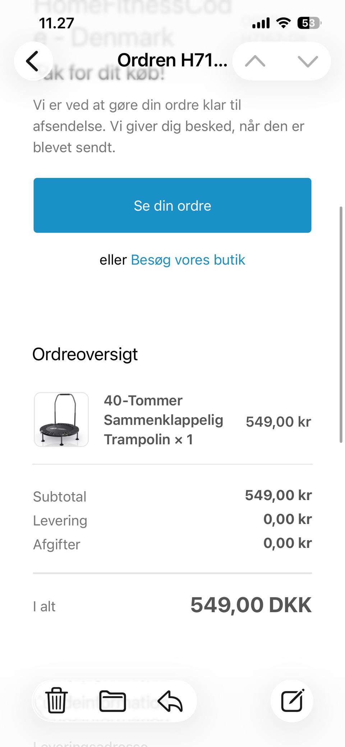Screen dimensions: 345x747
Task: Tap the 549,00 DKK total amount
Action: 251,605
